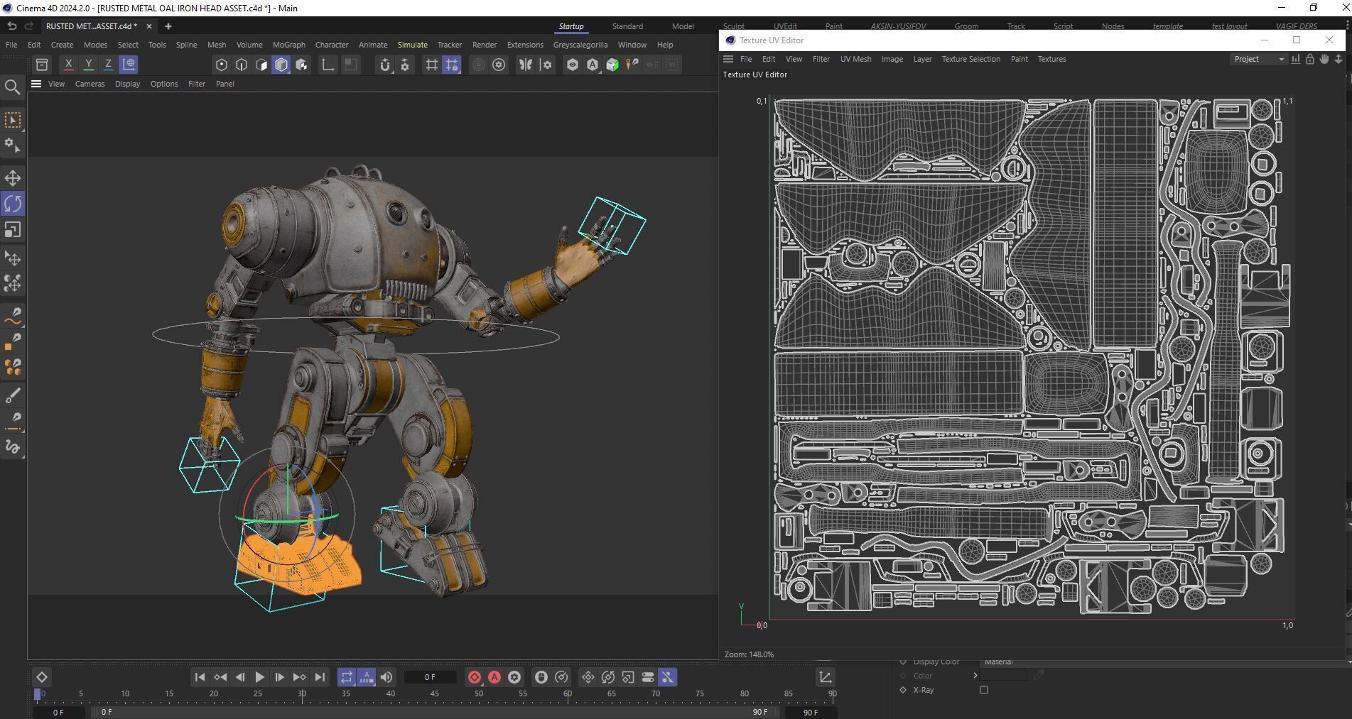Open keyframe selection settings gear
The width and height of the screenshot is (1352, 719).
point(514,677)
